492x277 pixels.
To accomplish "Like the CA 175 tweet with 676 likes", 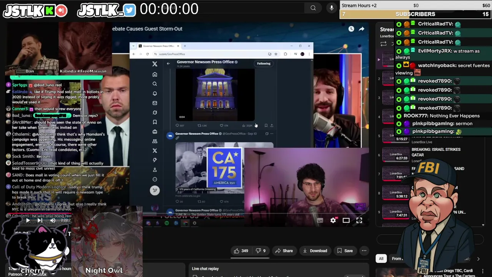I will point(224,201).
